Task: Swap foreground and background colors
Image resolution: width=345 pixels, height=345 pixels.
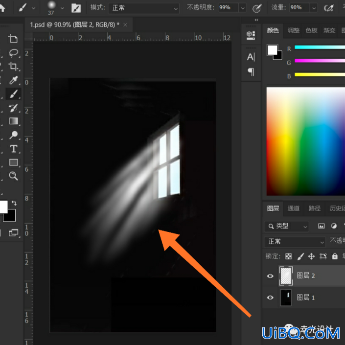Action: [x=14, y=203]
